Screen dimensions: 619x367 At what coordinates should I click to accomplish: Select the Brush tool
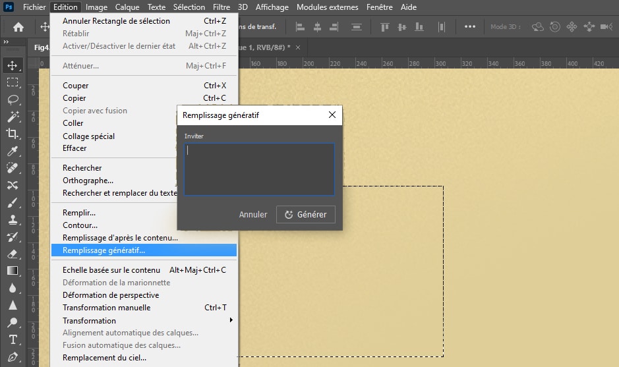click(x=13, y=203)
